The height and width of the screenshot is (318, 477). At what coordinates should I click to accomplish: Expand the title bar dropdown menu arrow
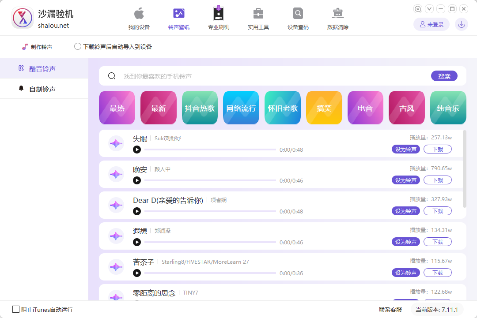429,9
